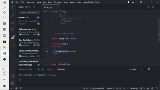Screen dimensions: 160x90
Task: Toggle primary side bar layout button
Action: (x=129, y=2)
